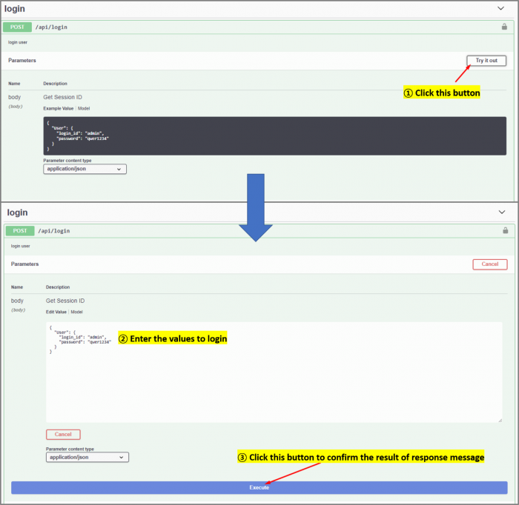Image resolution: width=519 pixels, height=505 pixels.
Task: Click lock icon in row above Try it out
Action: click(x=504, y=27)
